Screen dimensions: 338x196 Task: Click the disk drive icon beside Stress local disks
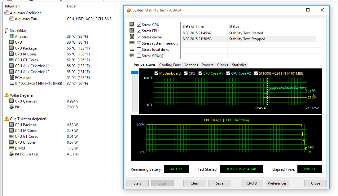(132, 50)
